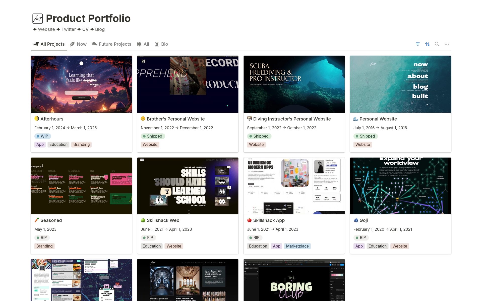Click the red apple emoji beside Skillshack App
This screenshot has width=482, height=301.
pyautogui.click(x=249, y=220)
